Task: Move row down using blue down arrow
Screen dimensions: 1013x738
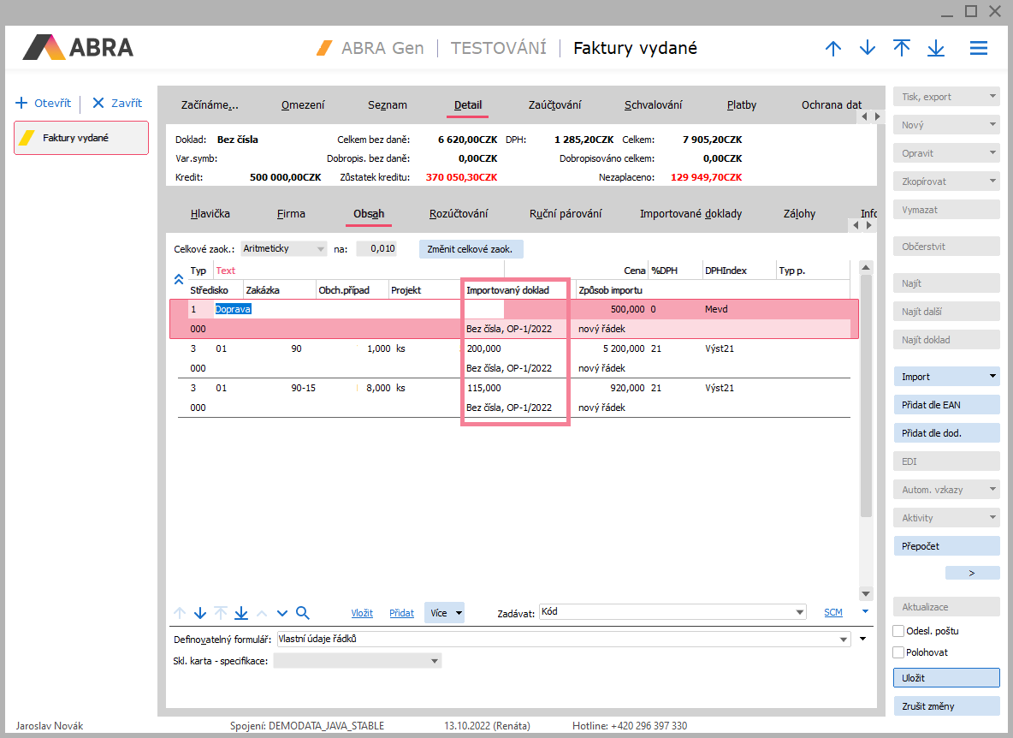Action: pos(200,613)
